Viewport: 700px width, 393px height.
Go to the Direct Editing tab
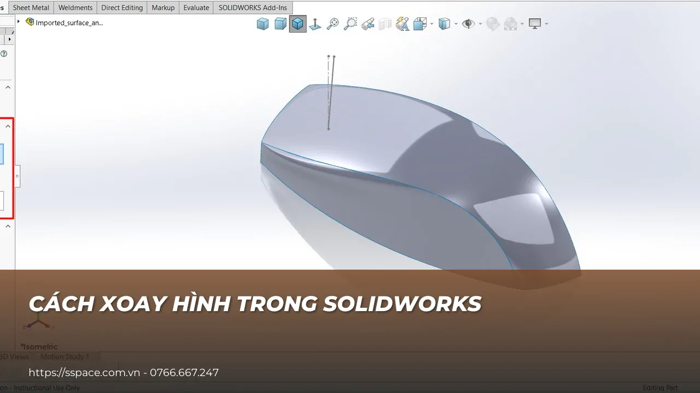click(x=122, y=8)
